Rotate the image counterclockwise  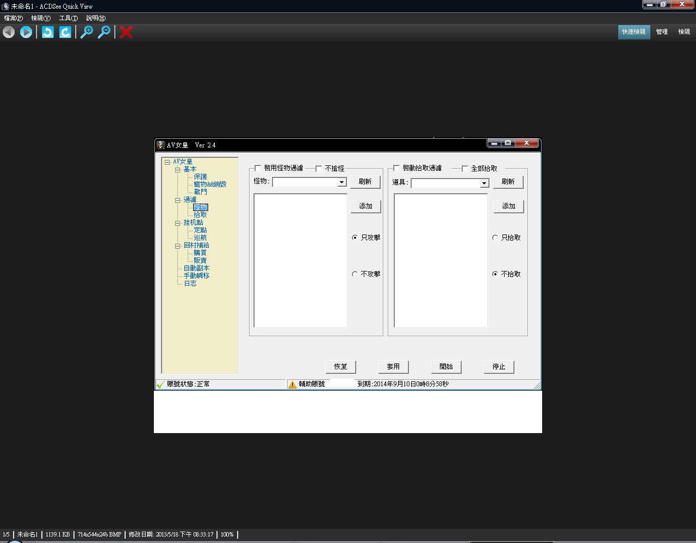click(x=48, y=32)
